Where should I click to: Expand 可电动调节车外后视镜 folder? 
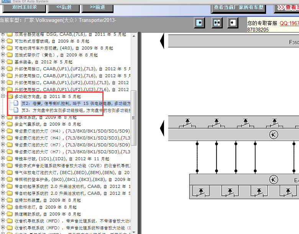3,47
